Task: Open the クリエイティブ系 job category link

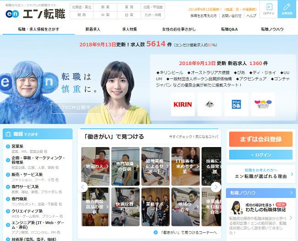Action: 27,211
